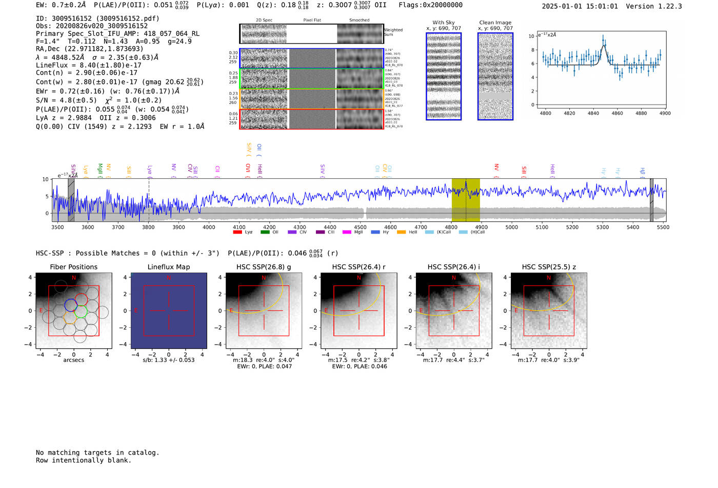
Task: Click the CIV purple legend swatch
Action: pyautogui.click(x=292, y=232)
